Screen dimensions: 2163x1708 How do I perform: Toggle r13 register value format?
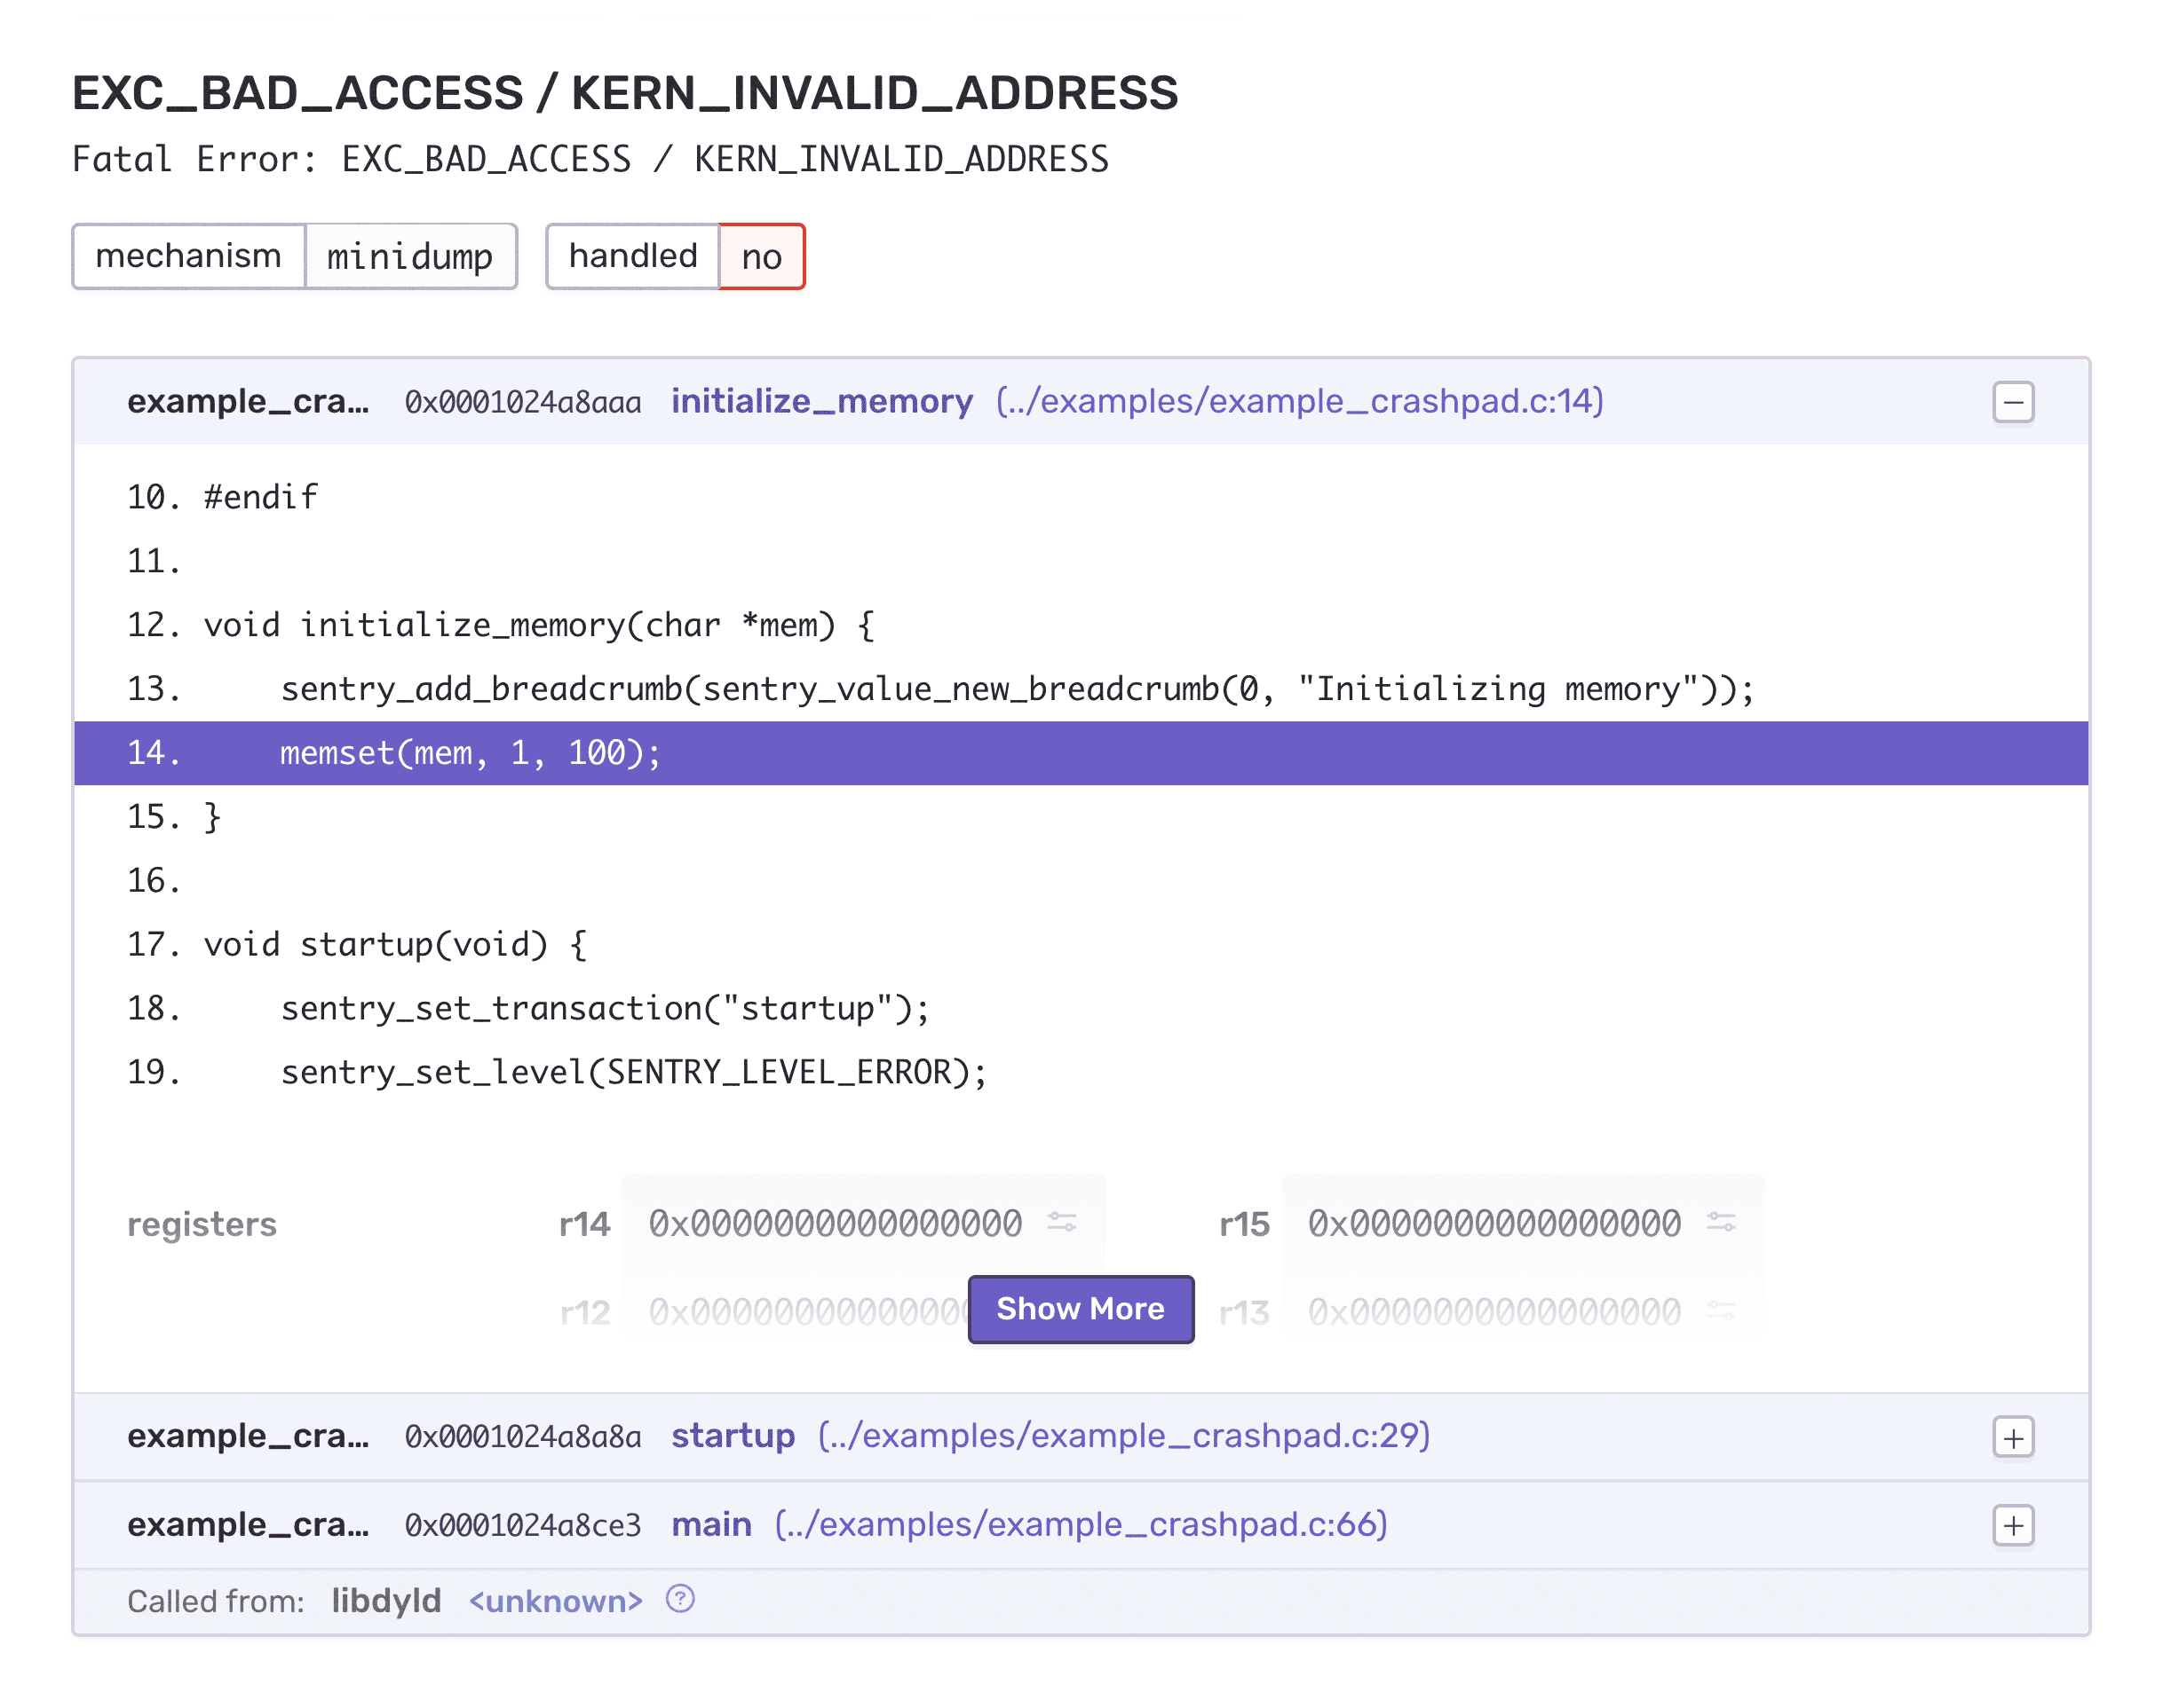(1721, 1310)
